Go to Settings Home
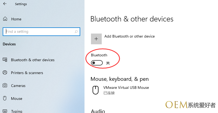 pyautogui.click(x=16, y=19)
